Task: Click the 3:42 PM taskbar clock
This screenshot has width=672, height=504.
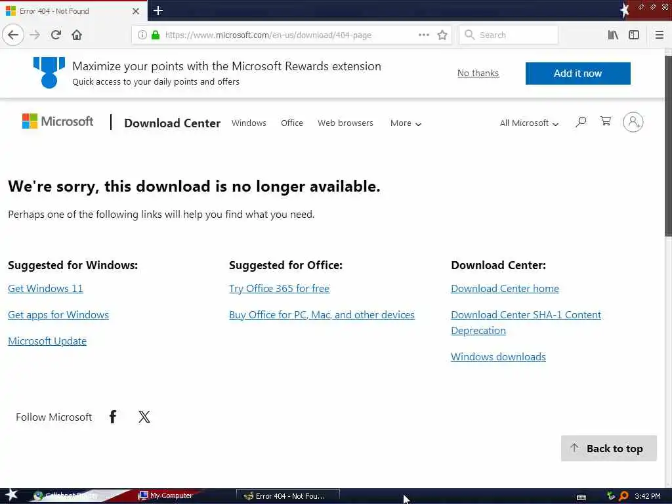Action: coord(648,496)
